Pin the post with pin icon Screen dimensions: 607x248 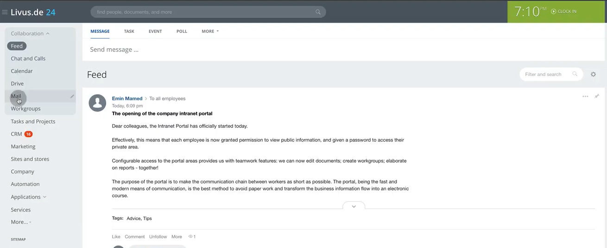[x=597, y=96]
